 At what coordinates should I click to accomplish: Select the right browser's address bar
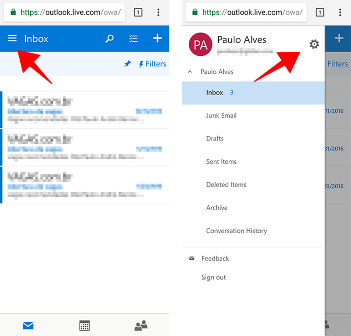point(246,12)
